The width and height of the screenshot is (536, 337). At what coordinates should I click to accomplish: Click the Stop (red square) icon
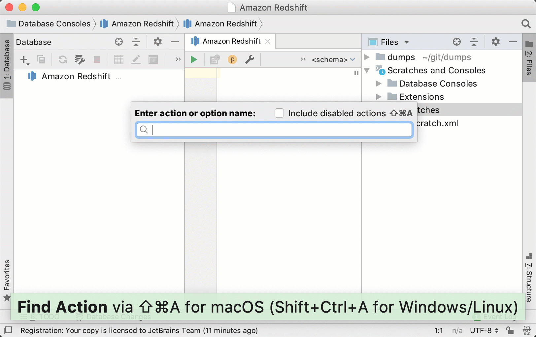97,59
